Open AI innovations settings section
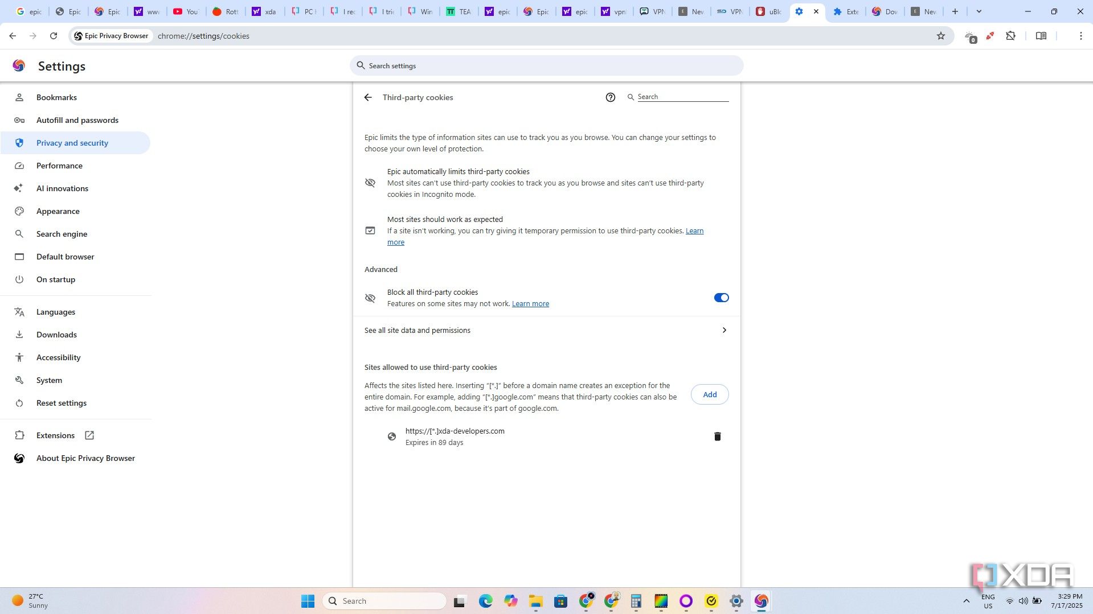The height and width of the screenshot is (614, 1093). [x=75, y=188]
